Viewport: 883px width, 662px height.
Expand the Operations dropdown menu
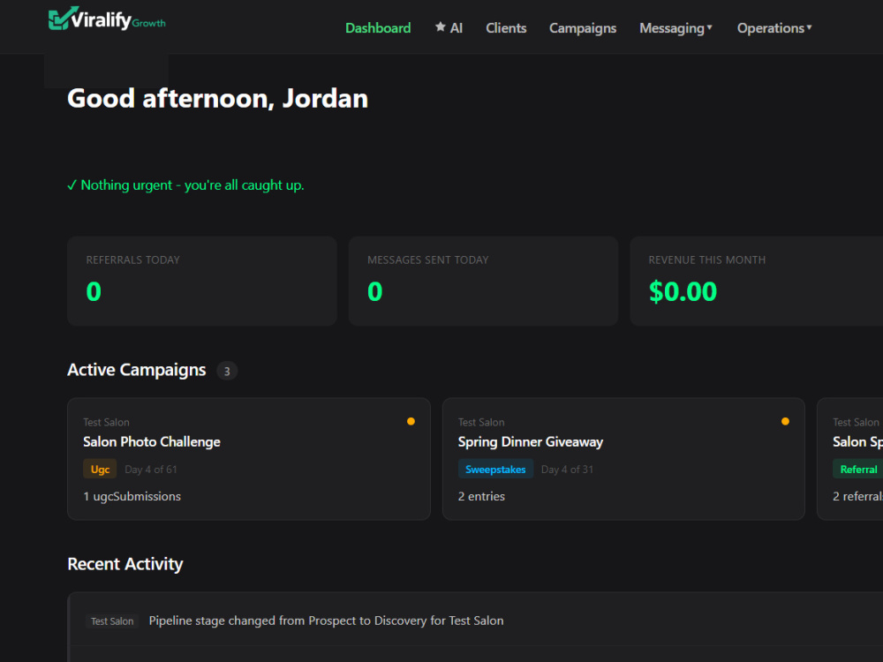coord(774,28)
